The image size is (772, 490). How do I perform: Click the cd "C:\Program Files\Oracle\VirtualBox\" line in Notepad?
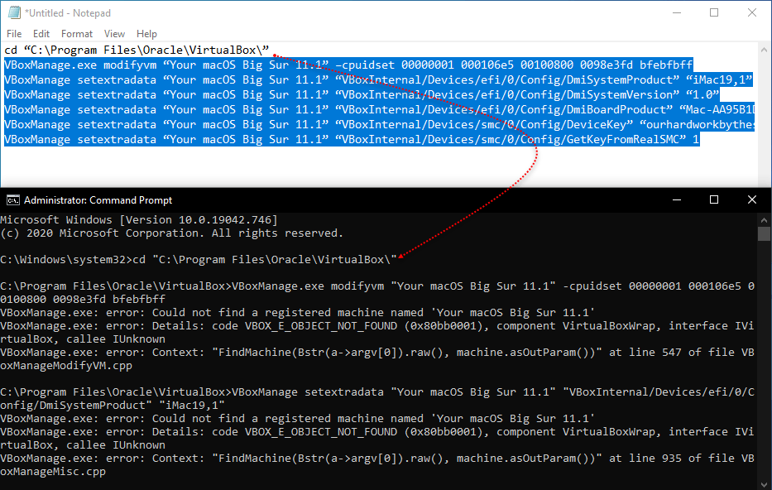coord(137,50)
